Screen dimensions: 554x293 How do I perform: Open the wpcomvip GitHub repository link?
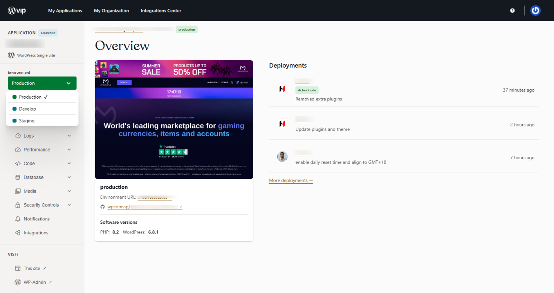coord(145,207)
